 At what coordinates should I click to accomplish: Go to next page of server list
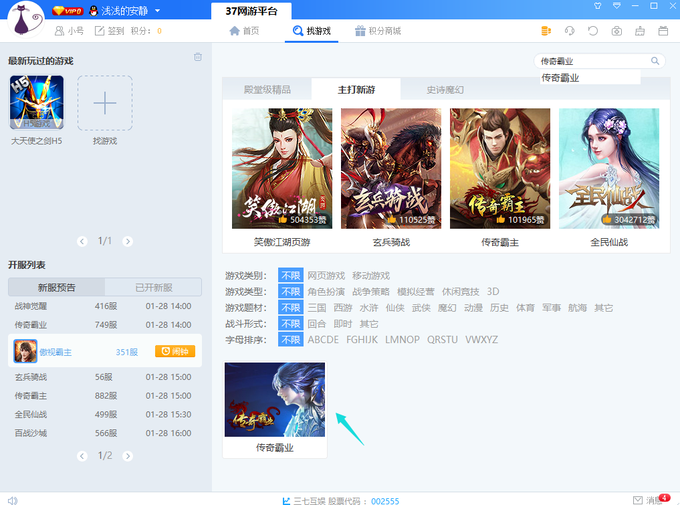pos(128,456)
